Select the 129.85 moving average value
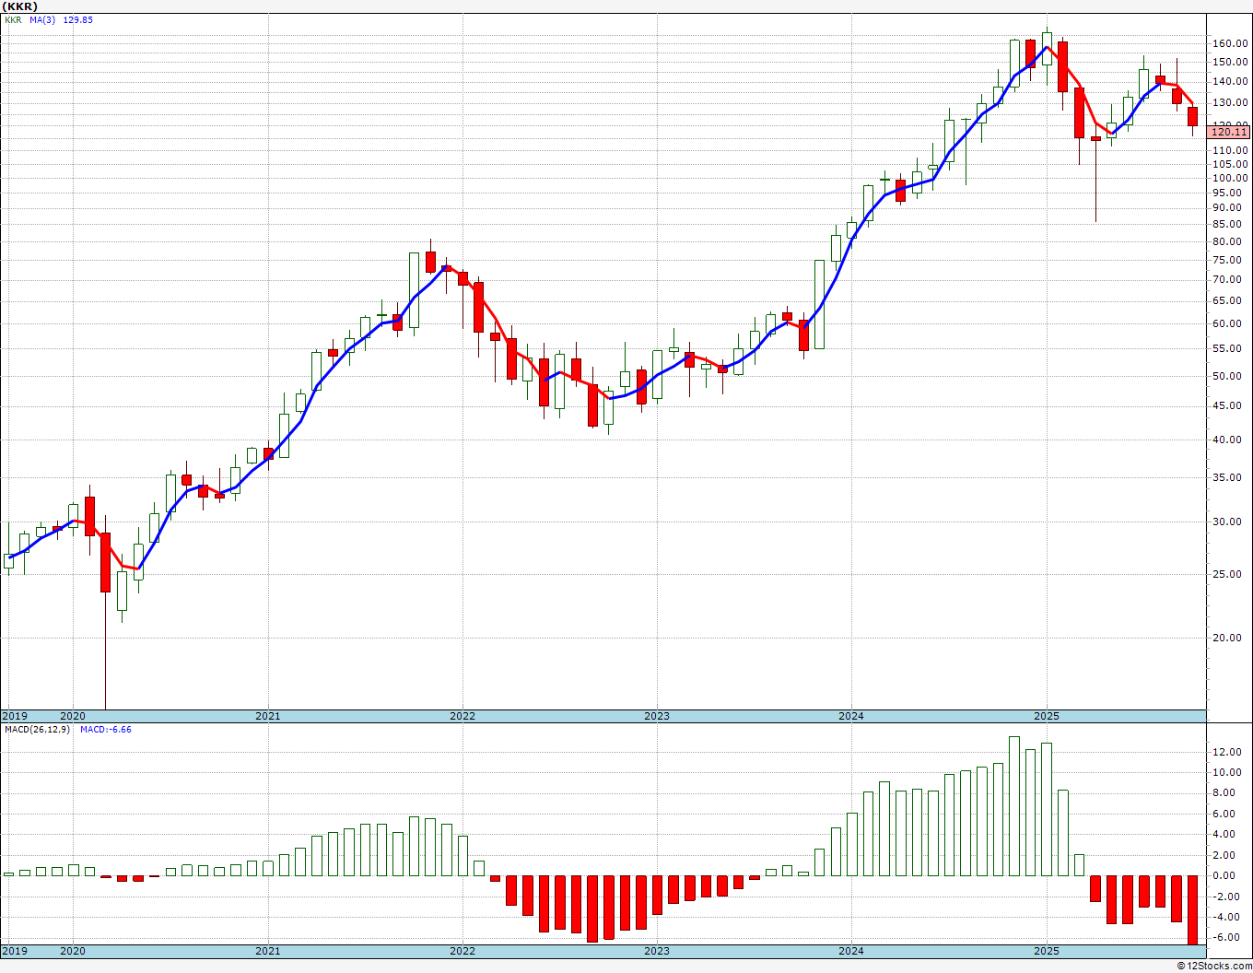The width and height of the screenshot is (1253, 973). [77, 19]
